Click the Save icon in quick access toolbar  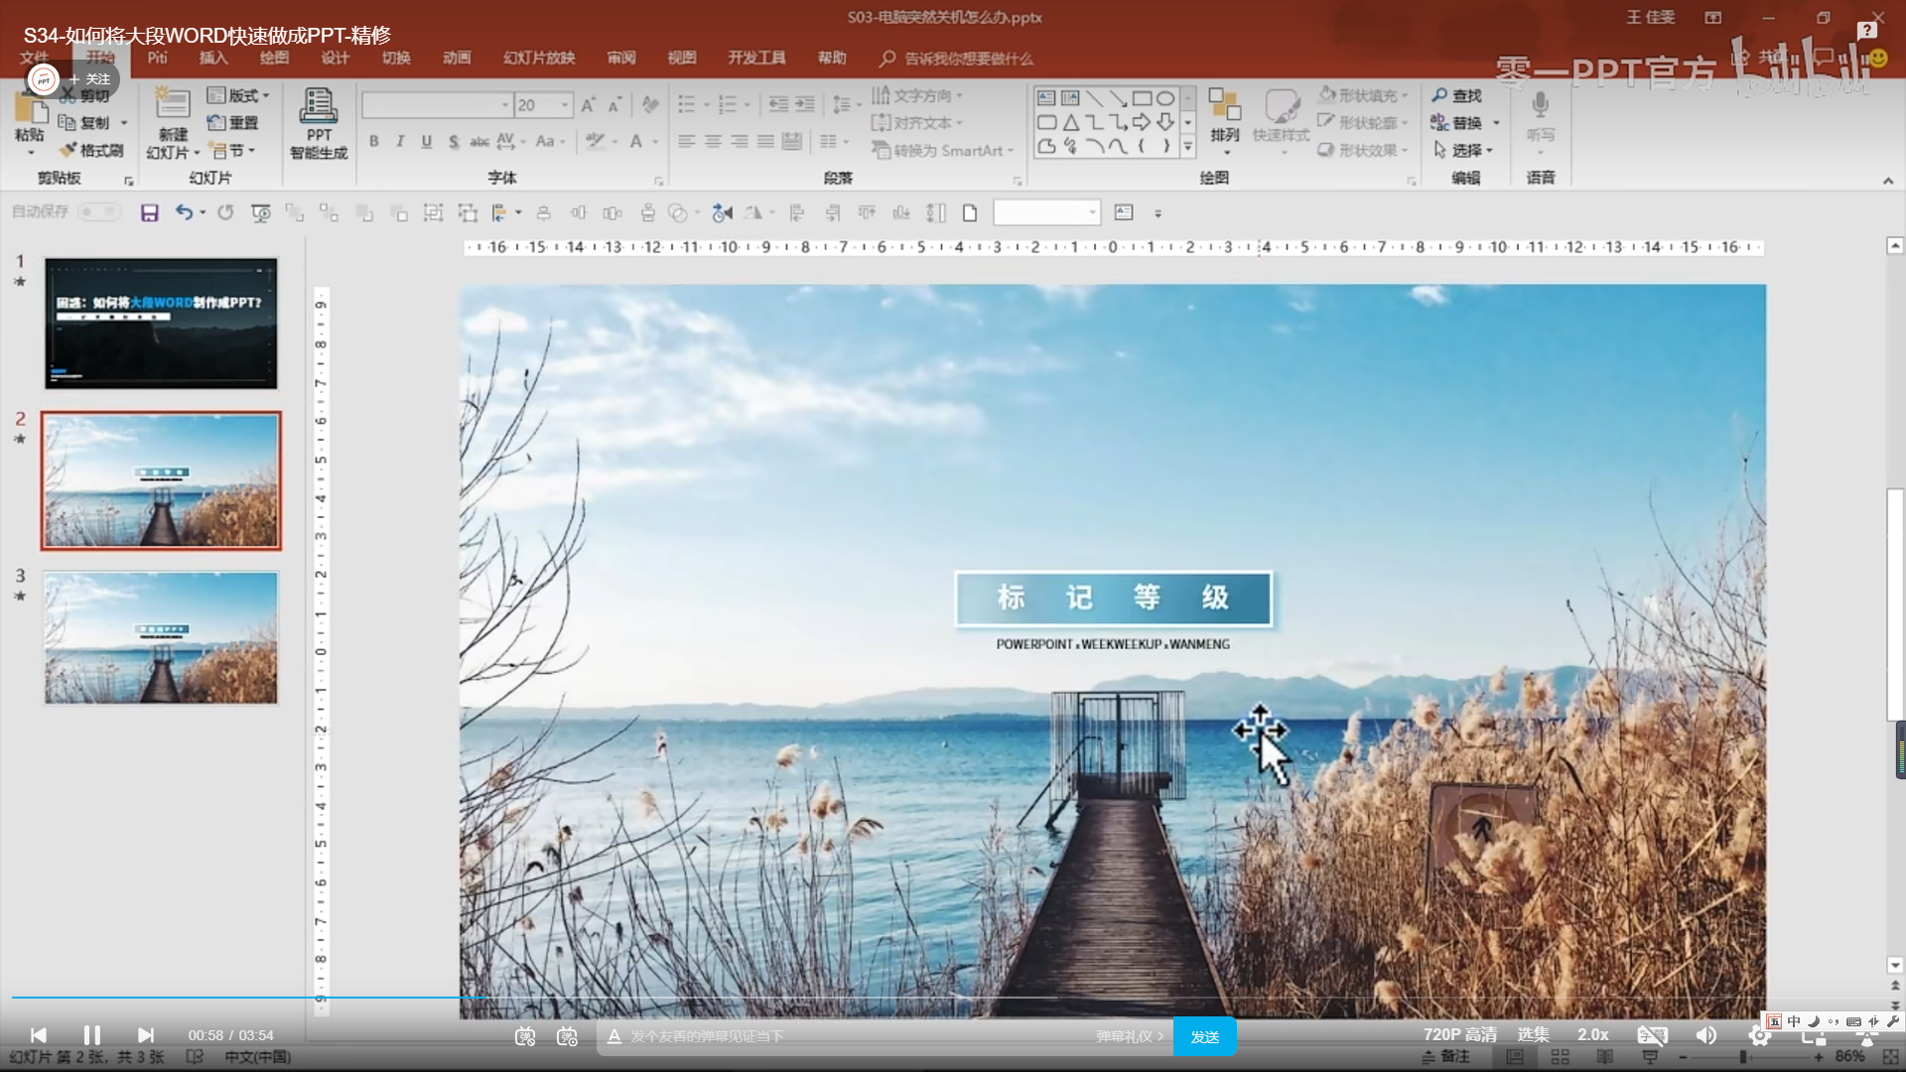tap(150, 212)
